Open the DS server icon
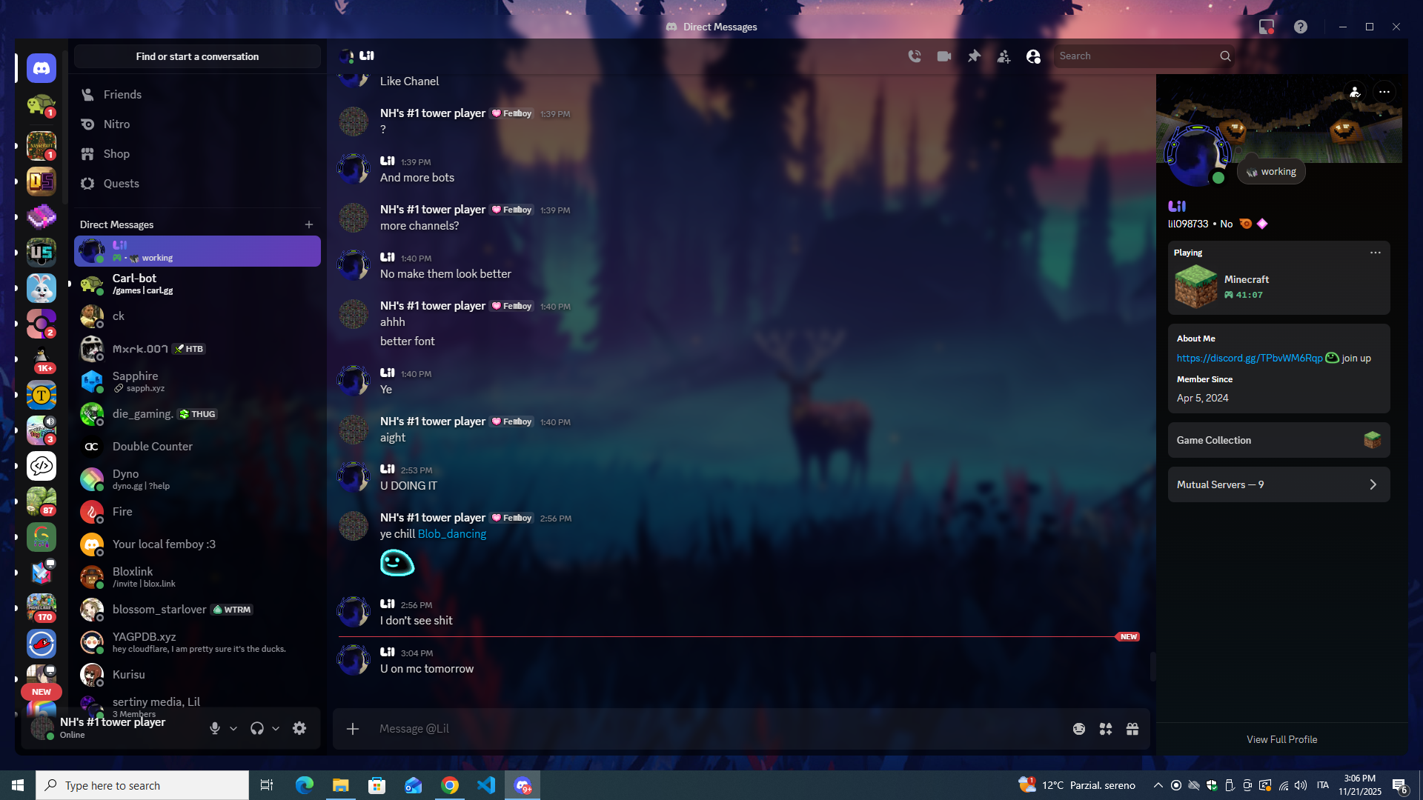The height and width of the screenshot is (800, 1423). pyautogui.click(x=42, y=181)
